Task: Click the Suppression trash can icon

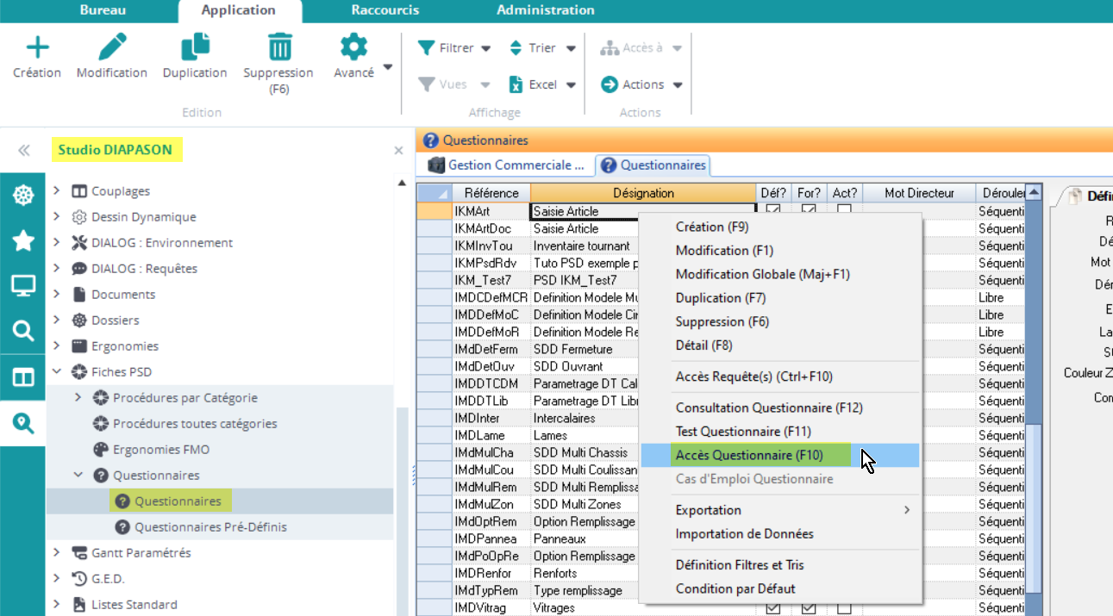Action: [278, 47]
